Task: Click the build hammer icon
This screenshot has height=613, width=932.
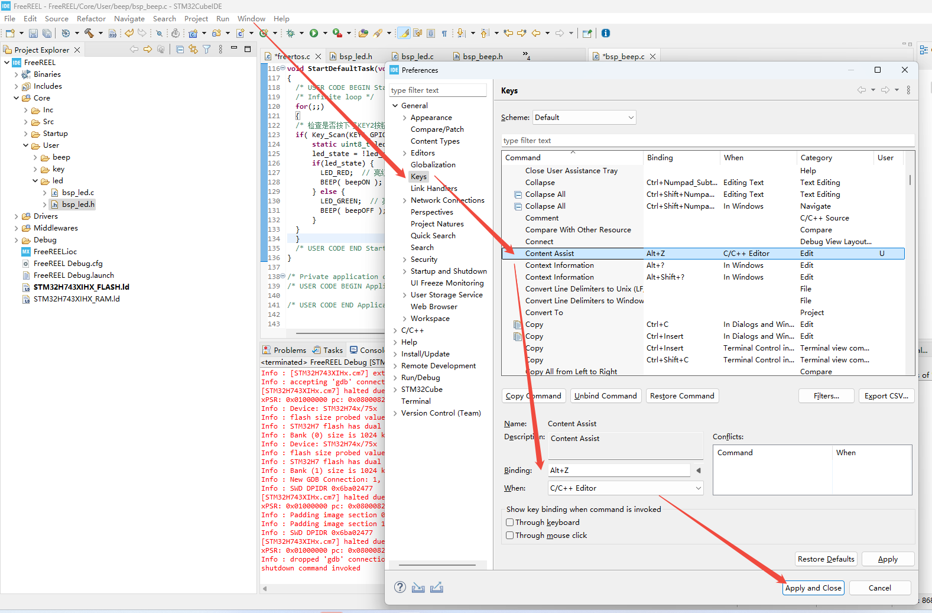Action: tap(89, 34)
